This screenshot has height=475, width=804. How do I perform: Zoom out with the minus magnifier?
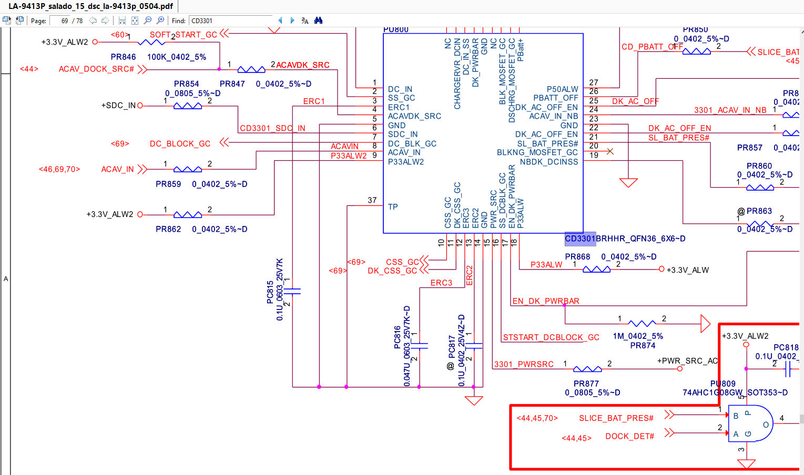point(148,20)
